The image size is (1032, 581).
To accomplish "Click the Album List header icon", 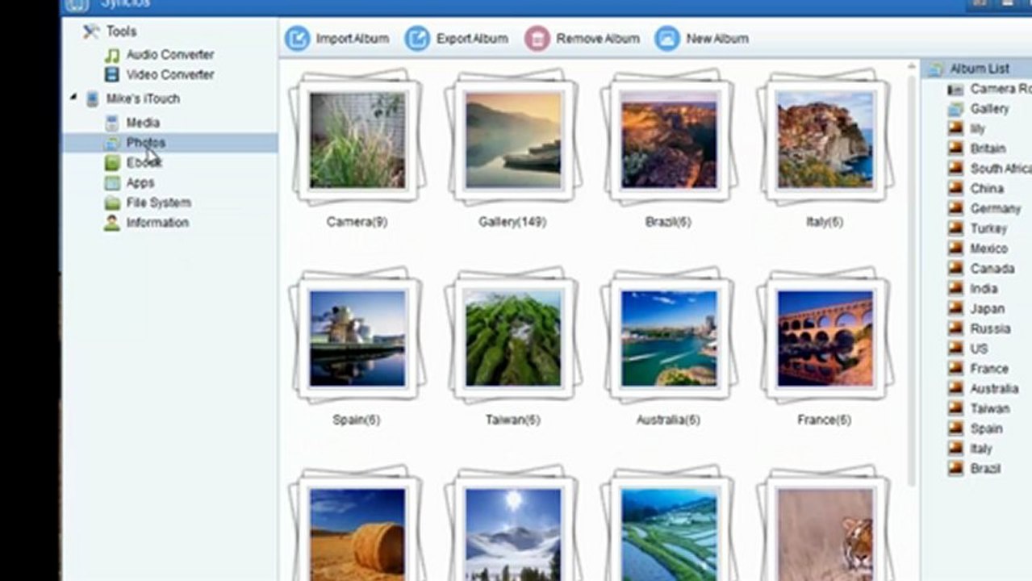I will click(x=935, y=69).
